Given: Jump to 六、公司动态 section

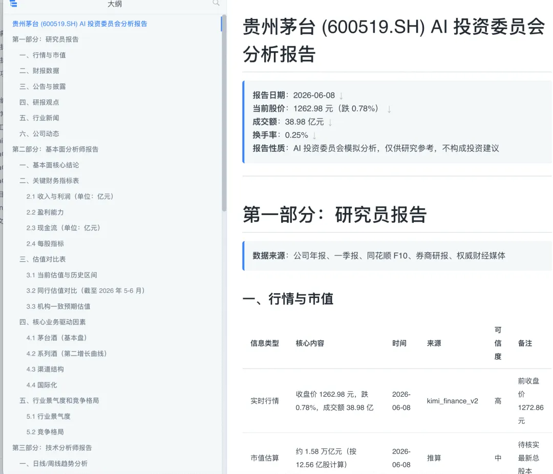Looking at the screenshot, I should coord(39,134).
